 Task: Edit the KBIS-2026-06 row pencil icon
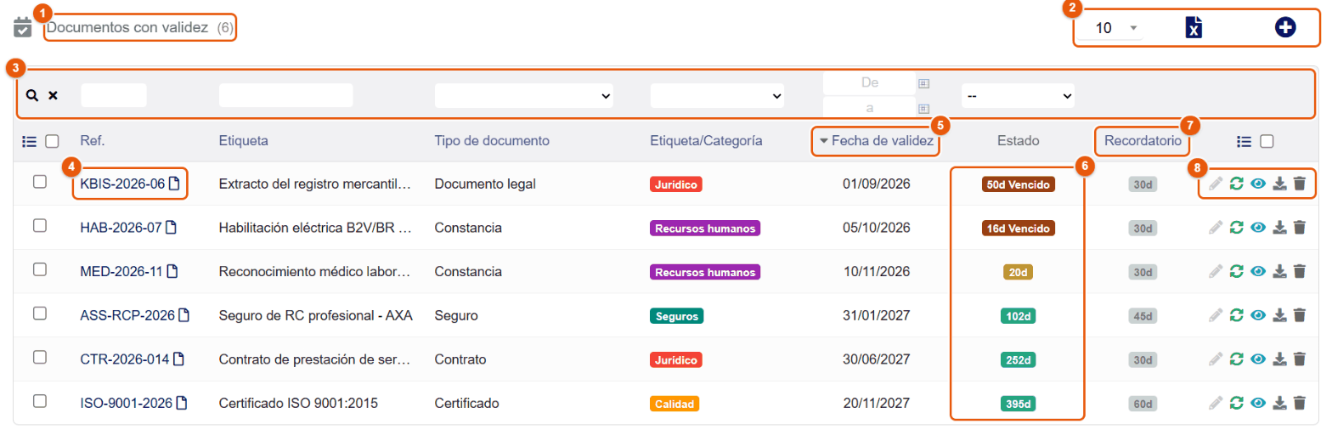[x=1216, y=184]
